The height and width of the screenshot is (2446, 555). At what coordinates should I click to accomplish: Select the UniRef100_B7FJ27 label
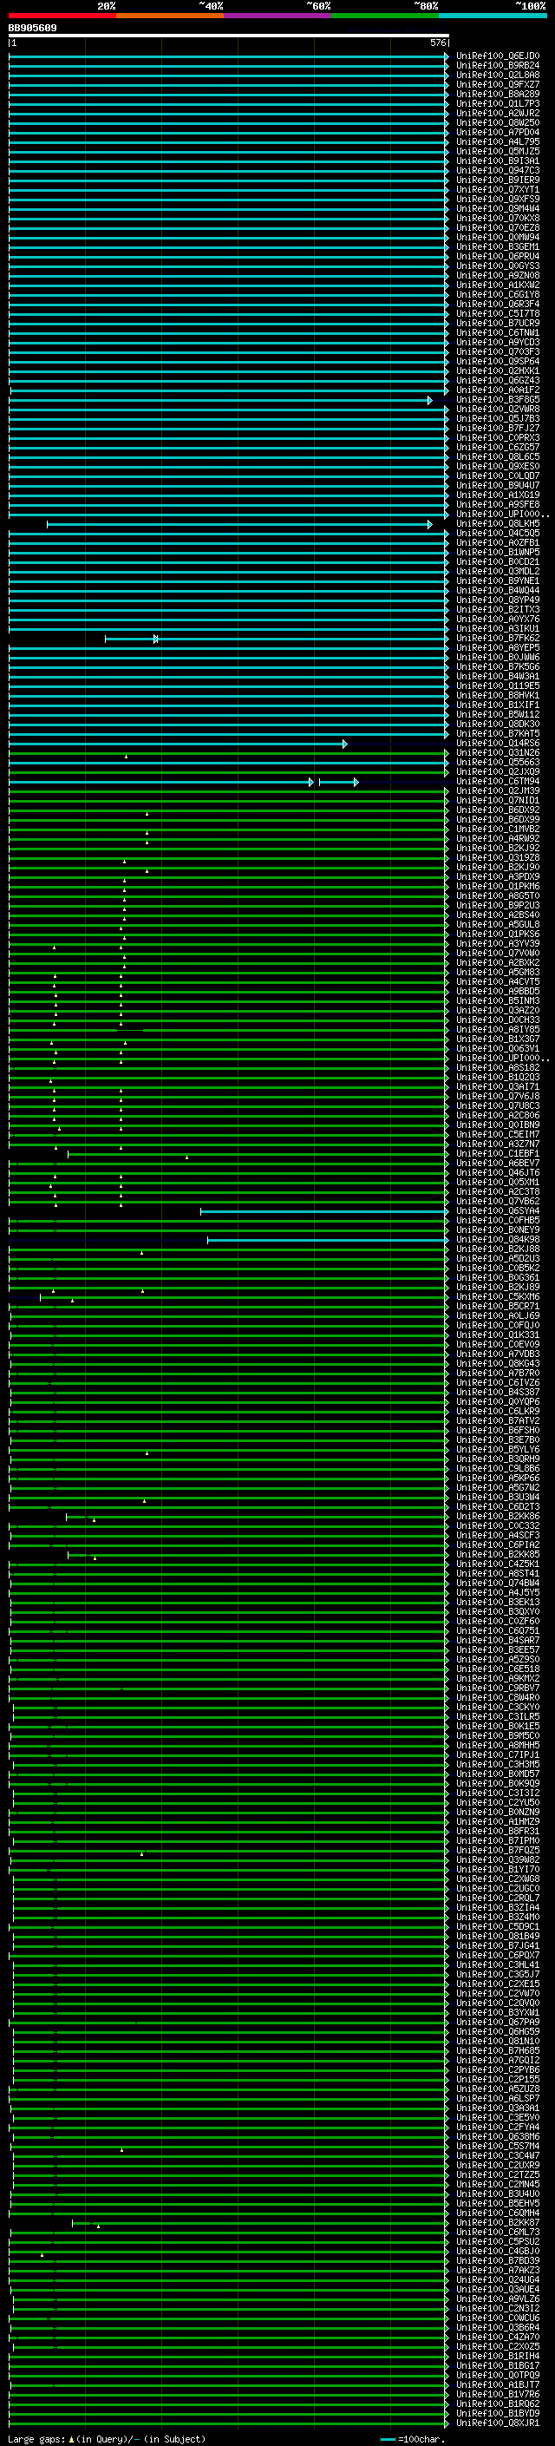tap(498, 429)
